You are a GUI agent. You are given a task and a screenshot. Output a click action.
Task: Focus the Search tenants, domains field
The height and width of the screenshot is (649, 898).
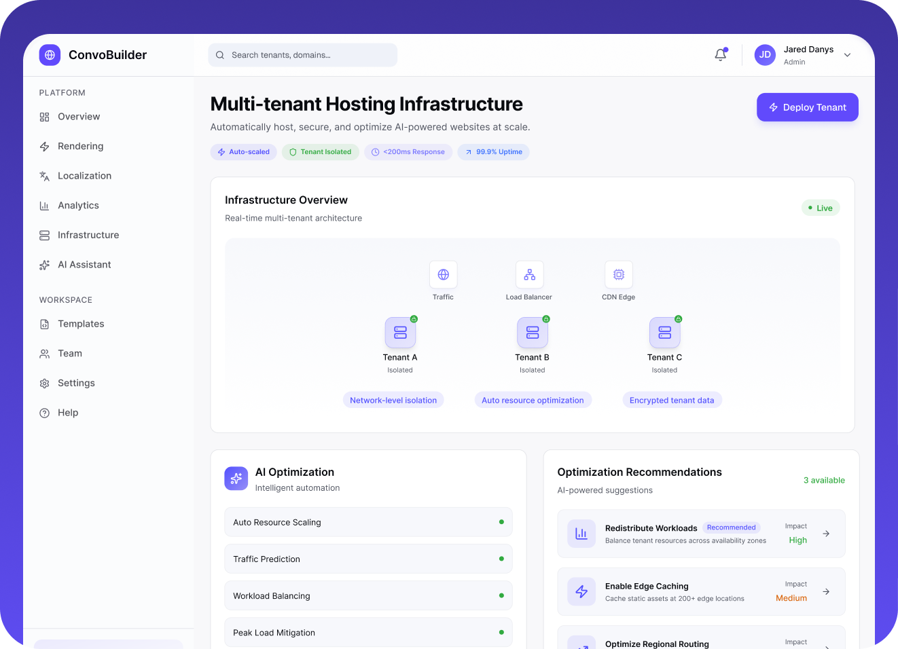pos(303,55)
